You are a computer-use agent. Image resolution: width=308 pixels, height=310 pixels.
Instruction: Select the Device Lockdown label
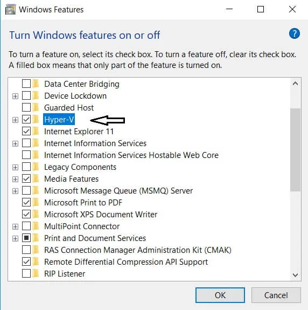coord(75,96)
